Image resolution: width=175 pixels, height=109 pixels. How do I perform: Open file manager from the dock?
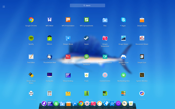62,104
